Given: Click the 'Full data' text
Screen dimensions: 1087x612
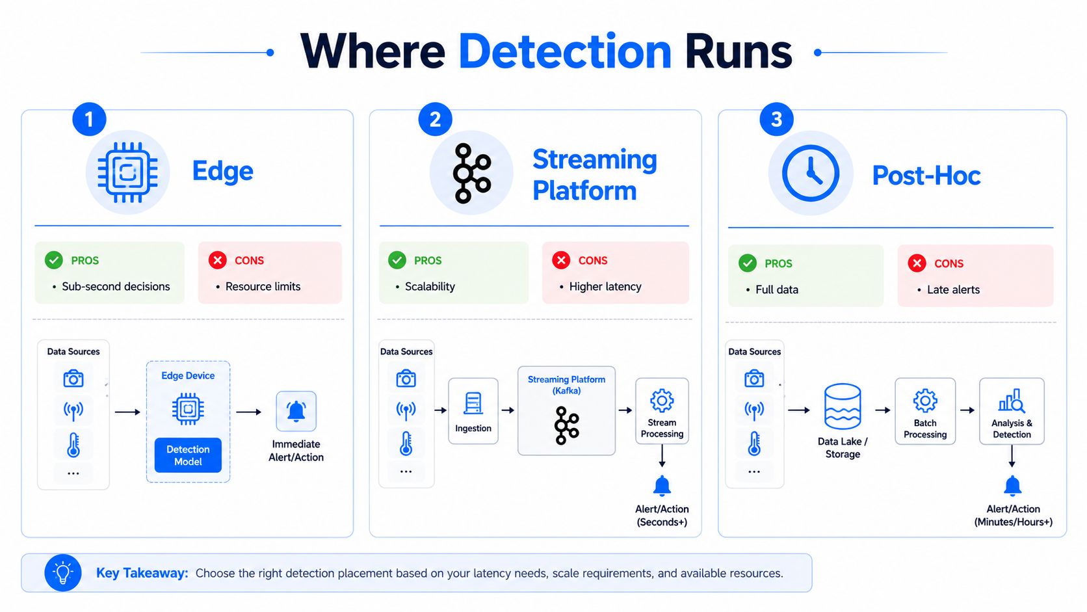Looking at the screenshot, I should coord(777,290).
